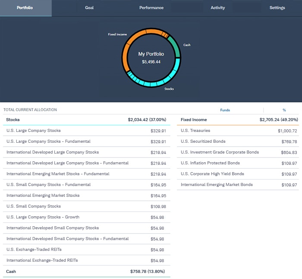Show allocation by Funds
Image resolution: width=302 pixels, height=279 pixels.
225,110
